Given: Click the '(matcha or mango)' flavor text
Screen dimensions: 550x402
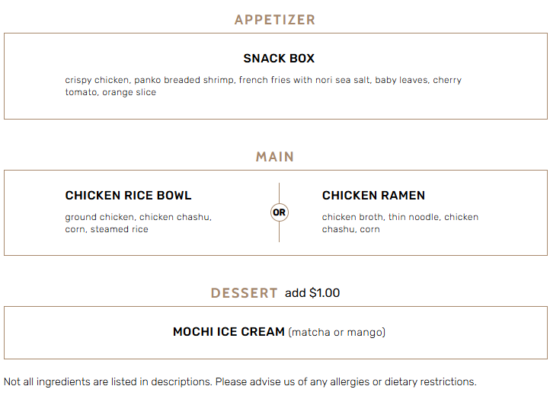Looking at the screenshot, I should (337, 332).
